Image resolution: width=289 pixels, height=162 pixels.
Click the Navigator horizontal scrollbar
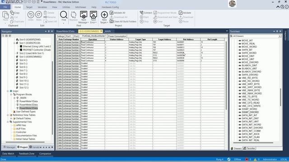click(25, 142)
